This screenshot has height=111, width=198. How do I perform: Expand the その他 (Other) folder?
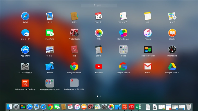(x=123, y=49)
